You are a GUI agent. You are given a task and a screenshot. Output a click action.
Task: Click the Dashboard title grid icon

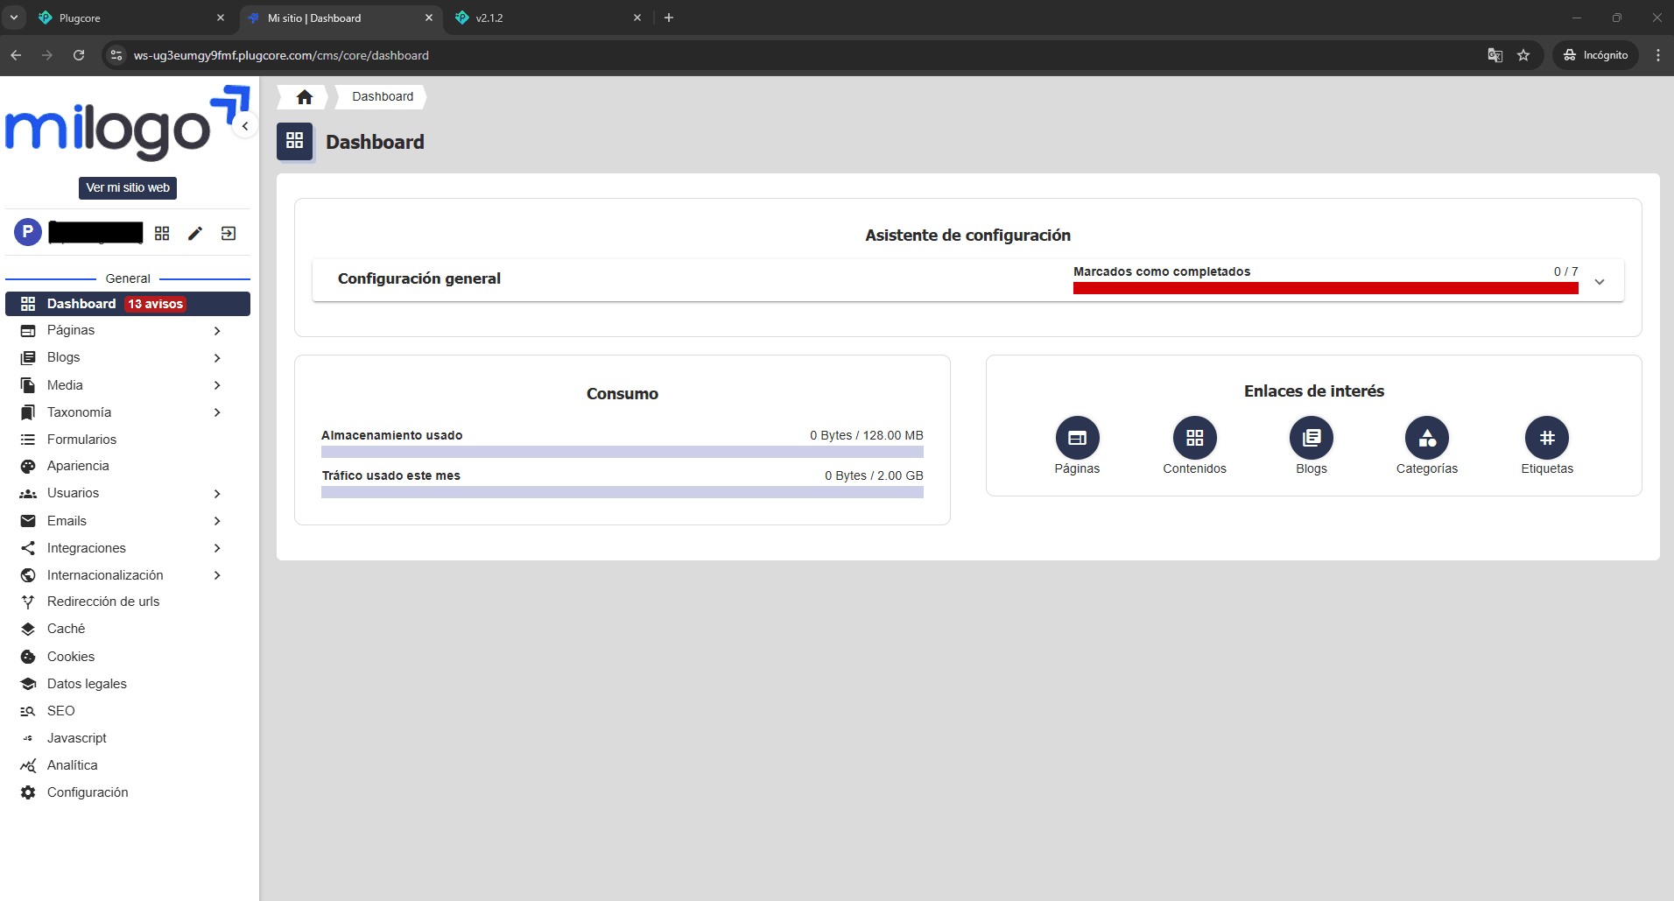coord(295,141)
